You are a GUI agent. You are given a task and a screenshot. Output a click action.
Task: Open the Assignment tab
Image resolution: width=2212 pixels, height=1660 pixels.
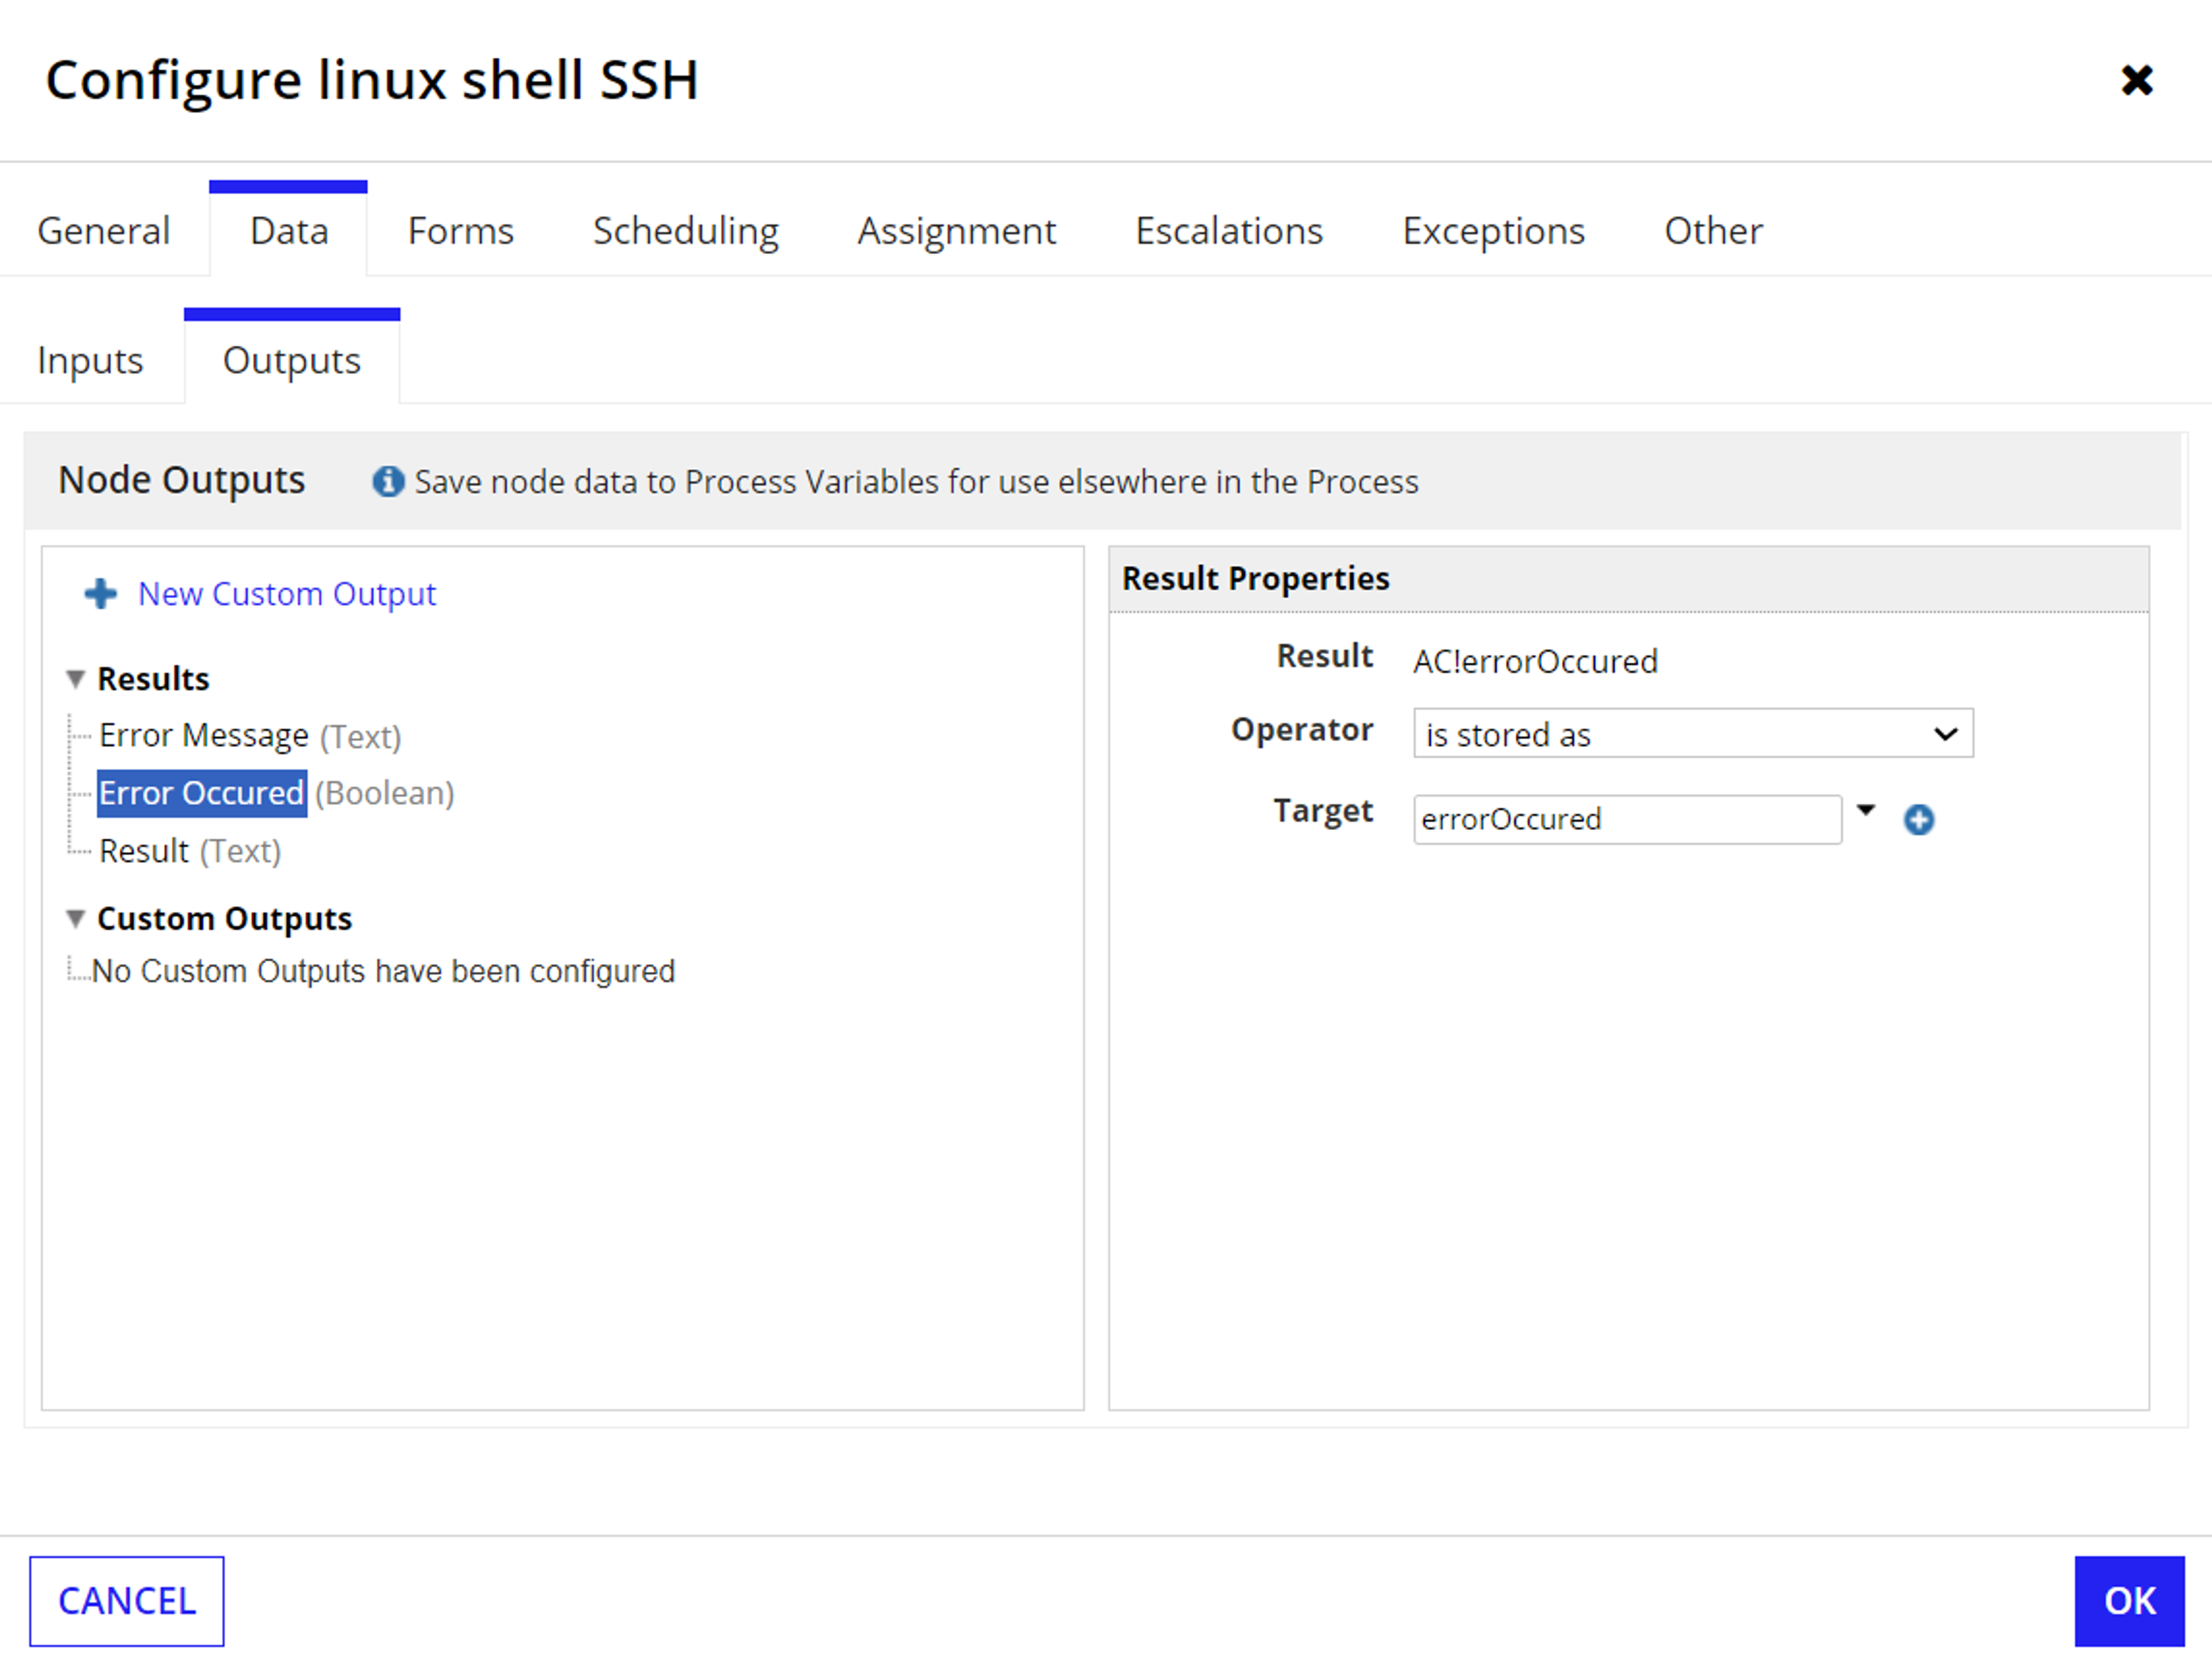pyautogui.click(x=957, y=231)
